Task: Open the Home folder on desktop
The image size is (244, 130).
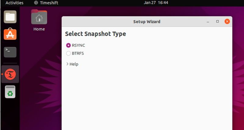Action: coord(39,20)
